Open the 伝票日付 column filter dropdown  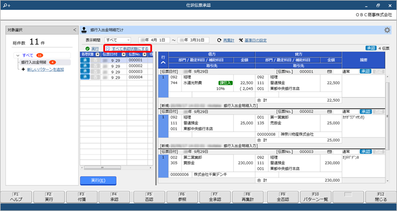point(124,54)
